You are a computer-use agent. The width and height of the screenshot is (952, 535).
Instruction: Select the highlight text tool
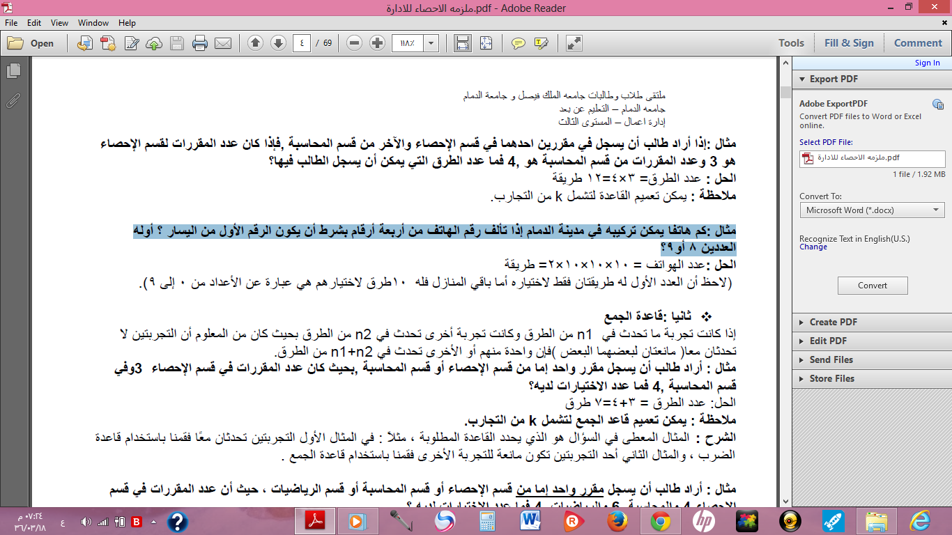click(541, 43)
